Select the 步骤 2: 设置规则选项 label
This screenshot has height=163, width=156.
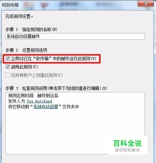click(26, 50)
